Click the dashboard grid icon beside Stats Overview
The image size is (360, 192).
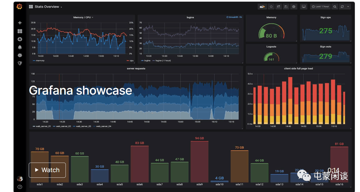click(31, 7)
